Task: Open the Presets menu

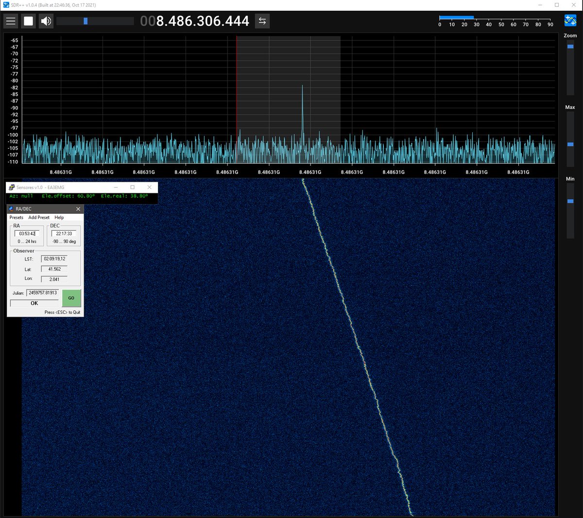Action: click(x=16, y=217)
